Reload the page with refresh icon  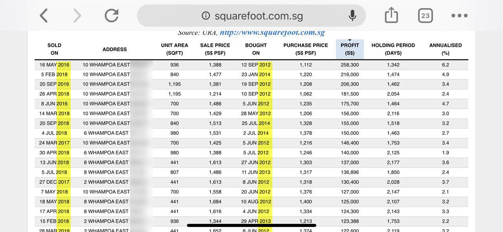coord(112,16)
